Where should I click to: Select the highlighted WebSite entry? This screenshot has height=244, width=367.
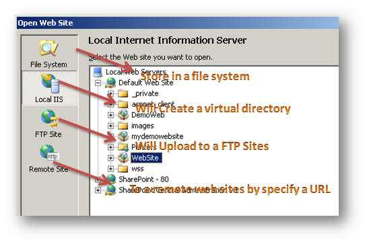point(146,158)
